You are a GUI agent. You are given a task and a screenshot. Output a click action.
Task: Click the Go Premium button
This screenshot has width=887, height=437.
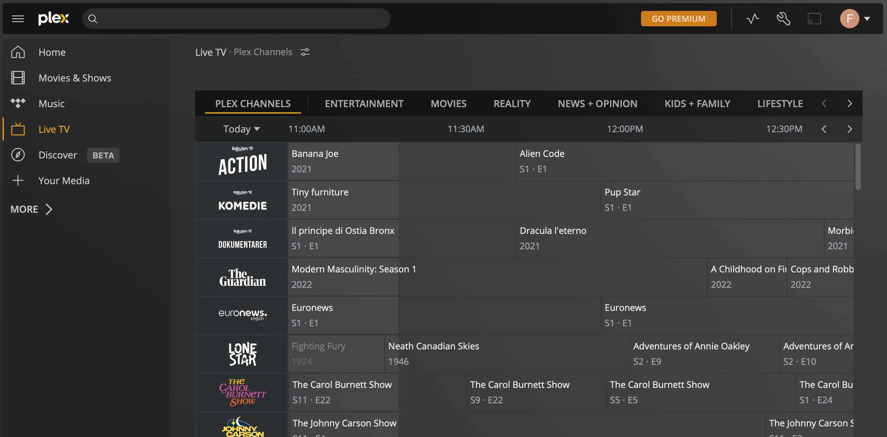click(x=678, y=19)
